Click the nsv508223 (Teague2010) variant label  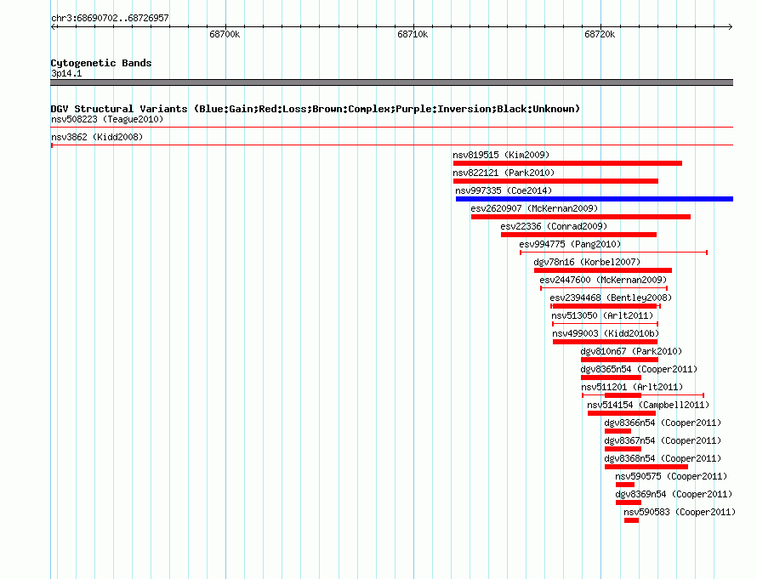(107, 119)
